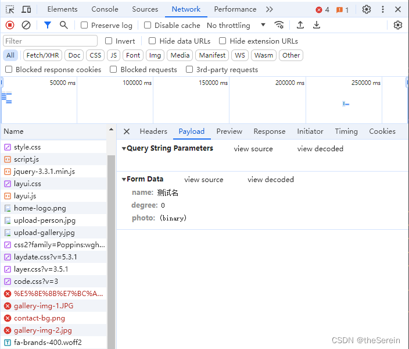Viewport: 409px width, 349px height.
Task: Click view source for Form Data
Action: point(204,180)
